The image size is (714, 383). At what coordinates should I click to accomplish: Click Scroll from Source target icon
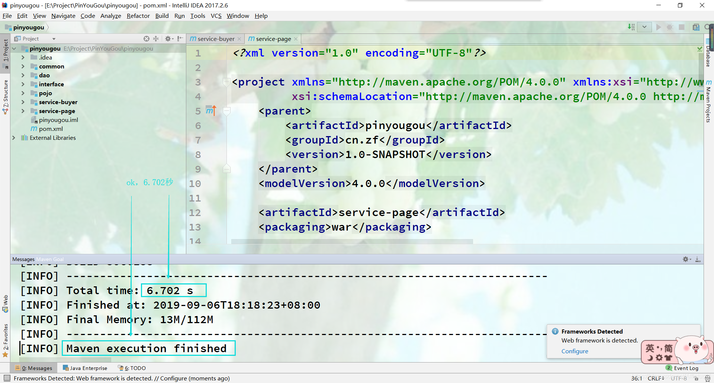(147, 39)
